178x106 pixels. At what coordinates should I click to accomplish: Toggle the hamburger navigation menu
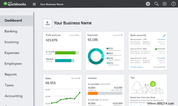(34, 4)
